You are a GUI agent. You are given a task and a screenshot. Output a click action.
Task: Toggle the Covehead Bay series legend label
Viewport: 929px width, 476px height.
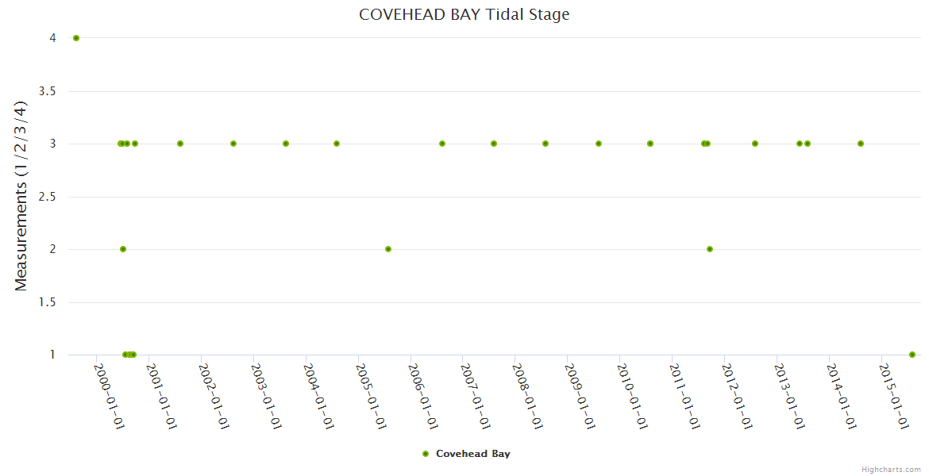pos(472,454)
